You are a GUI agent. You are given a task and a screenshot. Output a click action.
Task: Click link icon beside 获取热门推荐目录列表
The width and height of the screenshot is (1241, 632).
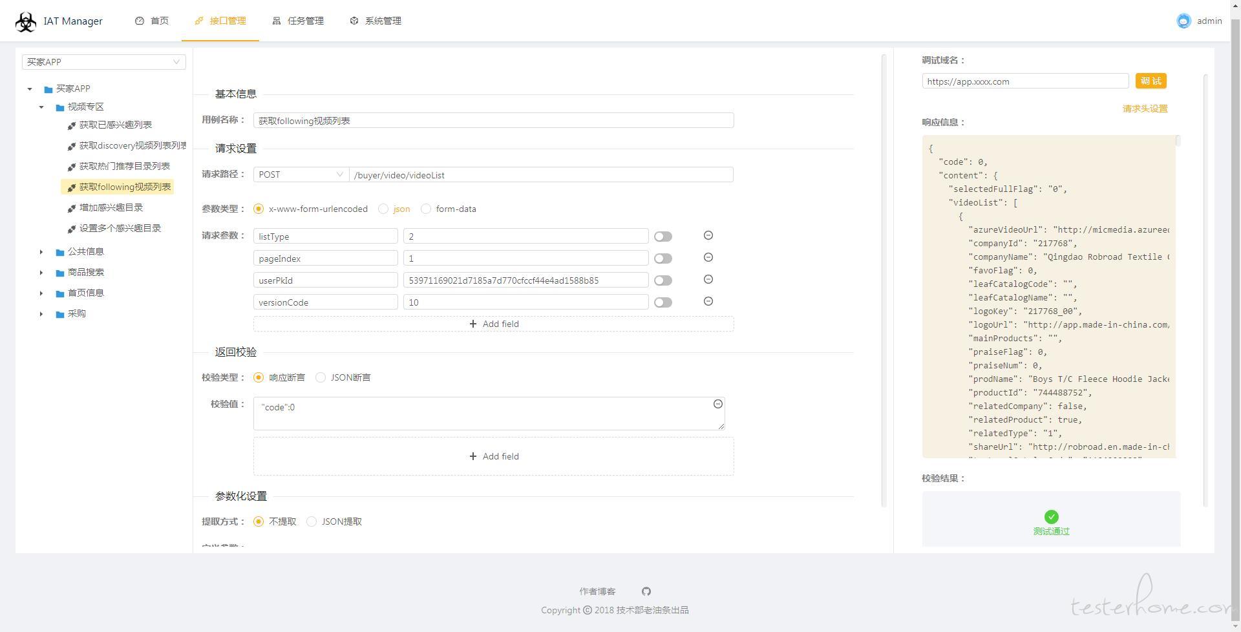[72, 167]
